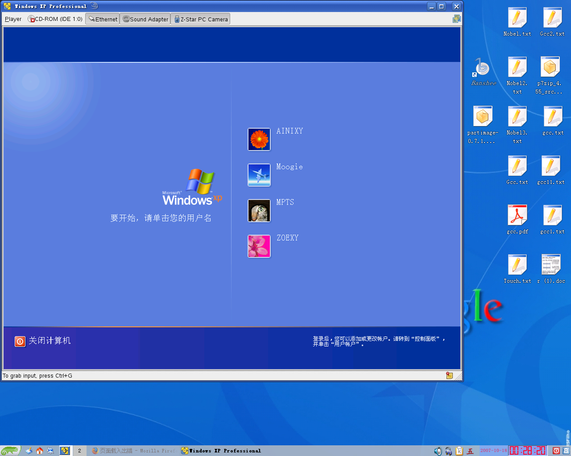Screen dimensions: 571x456
Task: Log in as MPTS user name
Action: [x=285, y=202]
